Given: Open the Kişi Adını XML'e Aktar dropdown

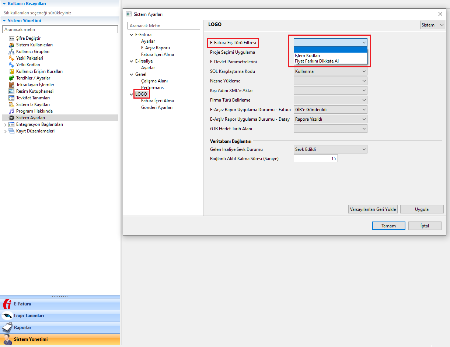Looking at the screenshot, I should (x=331, y=91).
